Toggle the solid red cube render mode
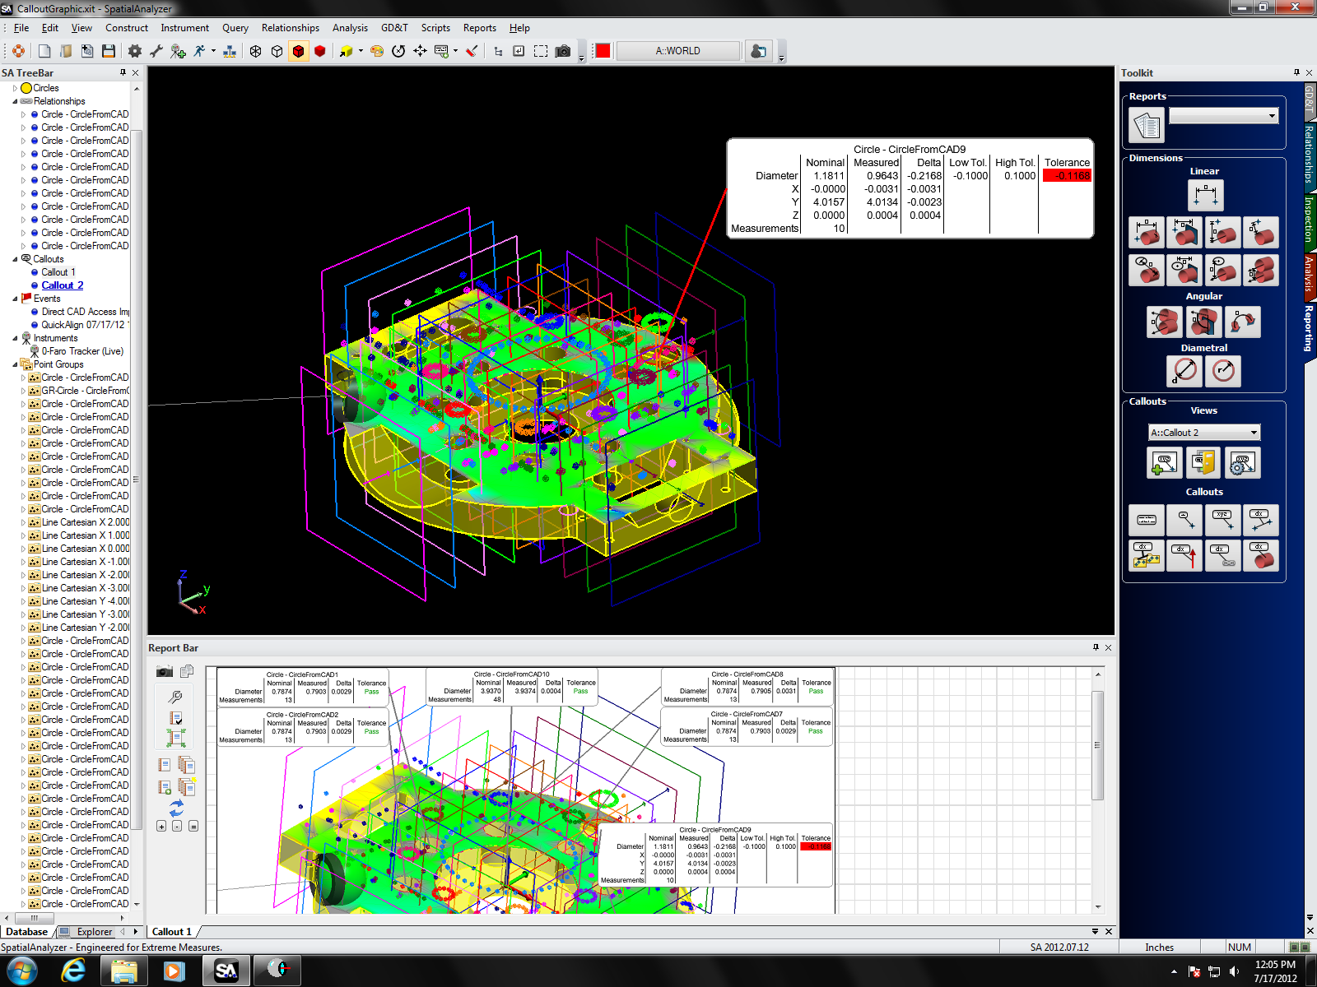This screenshot has height=987, width=1317. pyautogui.click(x=320, y=51)
